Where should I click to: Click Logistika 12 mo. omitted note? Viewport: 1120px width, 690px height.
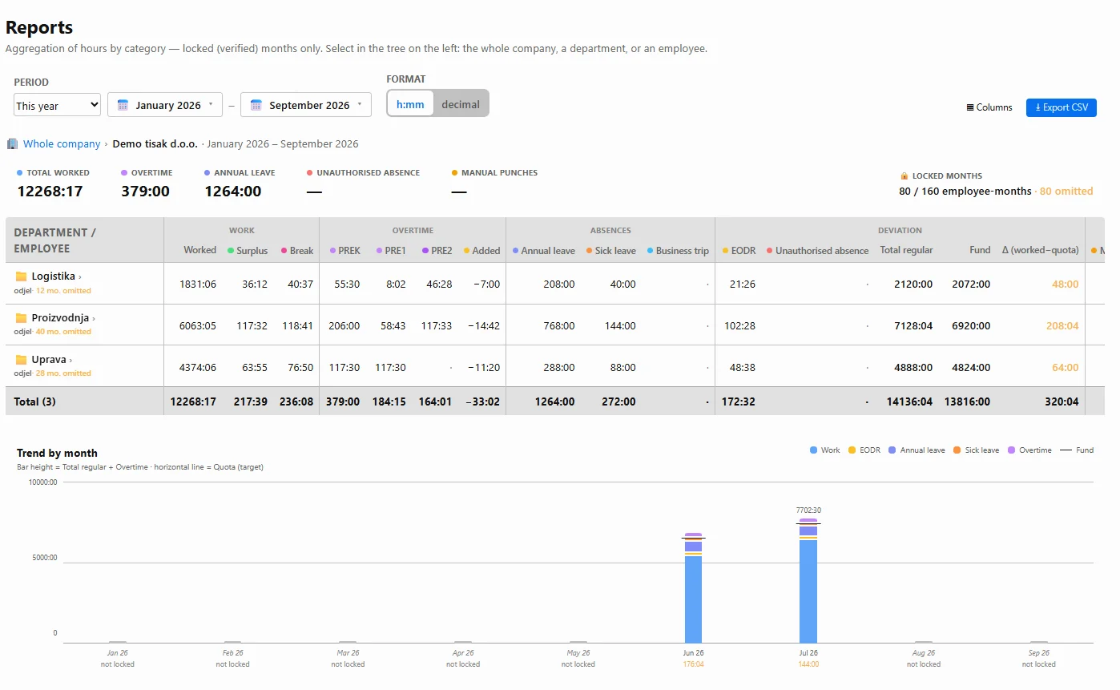[x=63, y=291]
